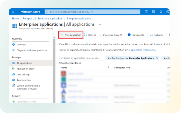Click the 50 applications found text

(x=70, y=63)
